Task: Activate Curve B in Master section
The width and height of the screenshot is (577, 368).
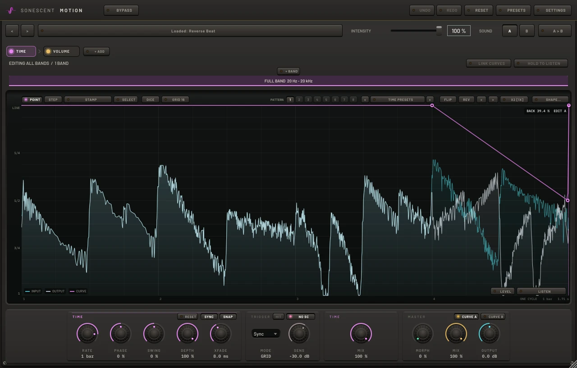Action: coord(493,317)
